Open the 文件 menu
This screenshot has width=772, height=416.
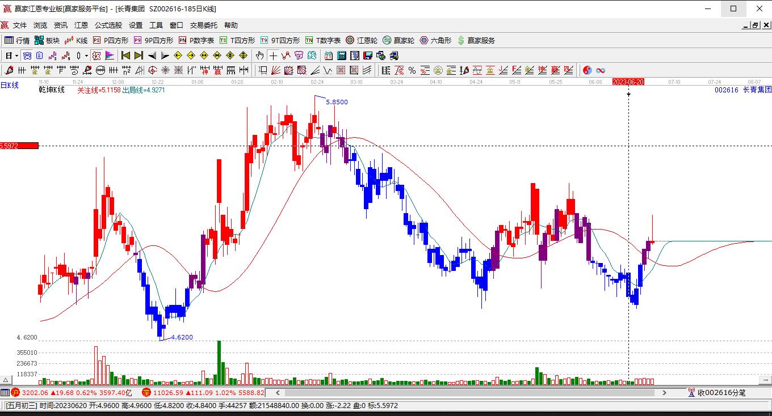(x=20, y=25)
